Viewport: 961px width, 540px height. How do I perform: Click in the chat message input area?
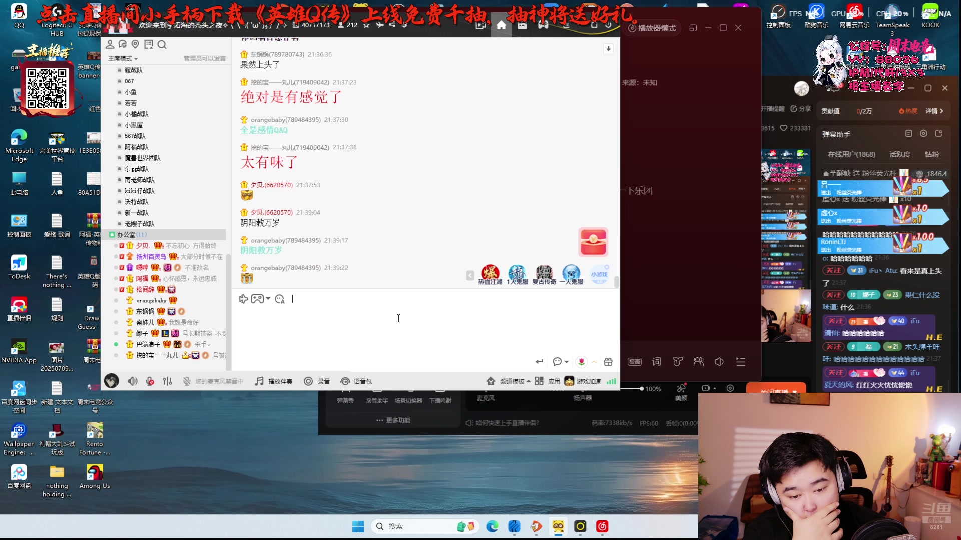tap(425, 327)
